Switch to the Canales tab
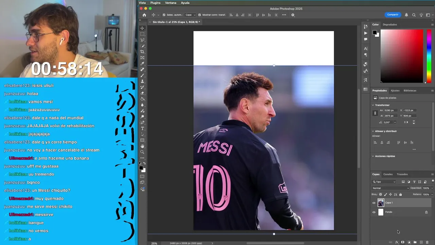This screenshot has height=245, width=435. click(x=388, y=174)
